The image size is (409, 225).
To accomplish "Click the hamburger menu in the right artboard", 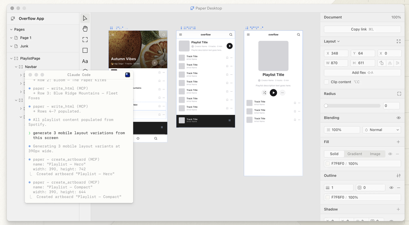I will (x=248, y=34).
